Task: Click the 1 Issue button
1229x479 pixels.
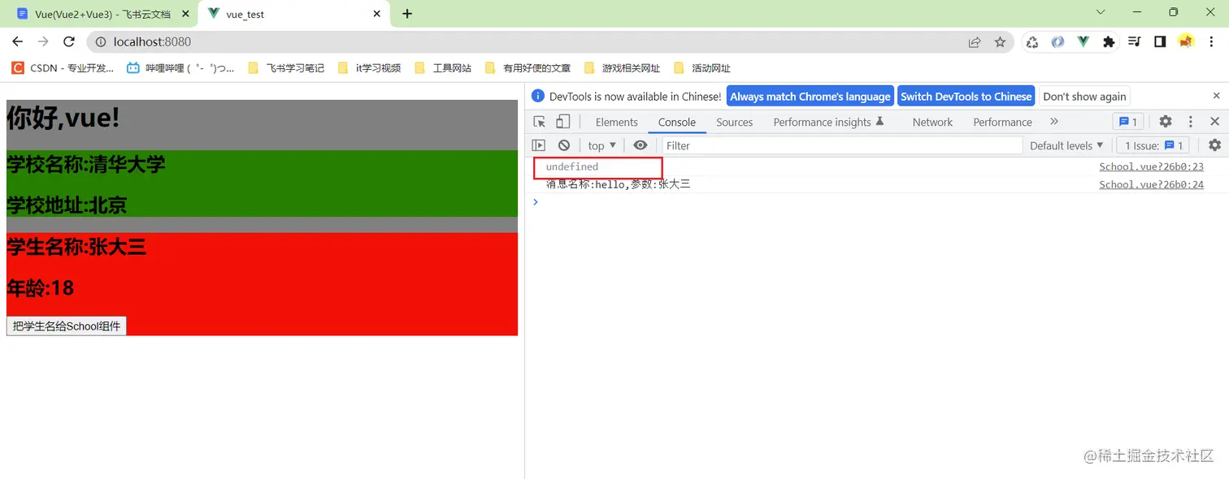Action: pyautogui.click(x=1153, y=145)
